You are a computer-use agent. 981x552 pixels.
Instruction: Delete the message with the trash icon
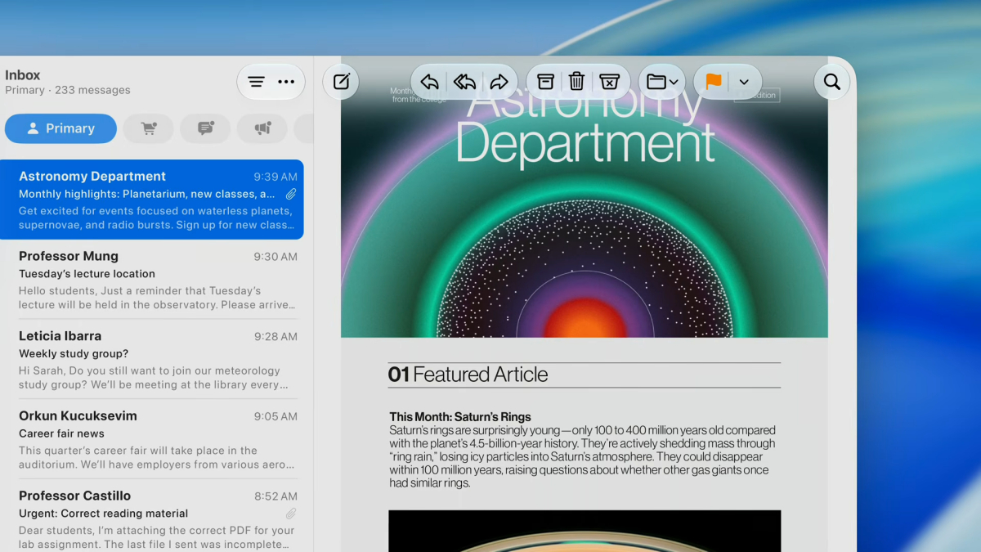[x=576, y=82]
